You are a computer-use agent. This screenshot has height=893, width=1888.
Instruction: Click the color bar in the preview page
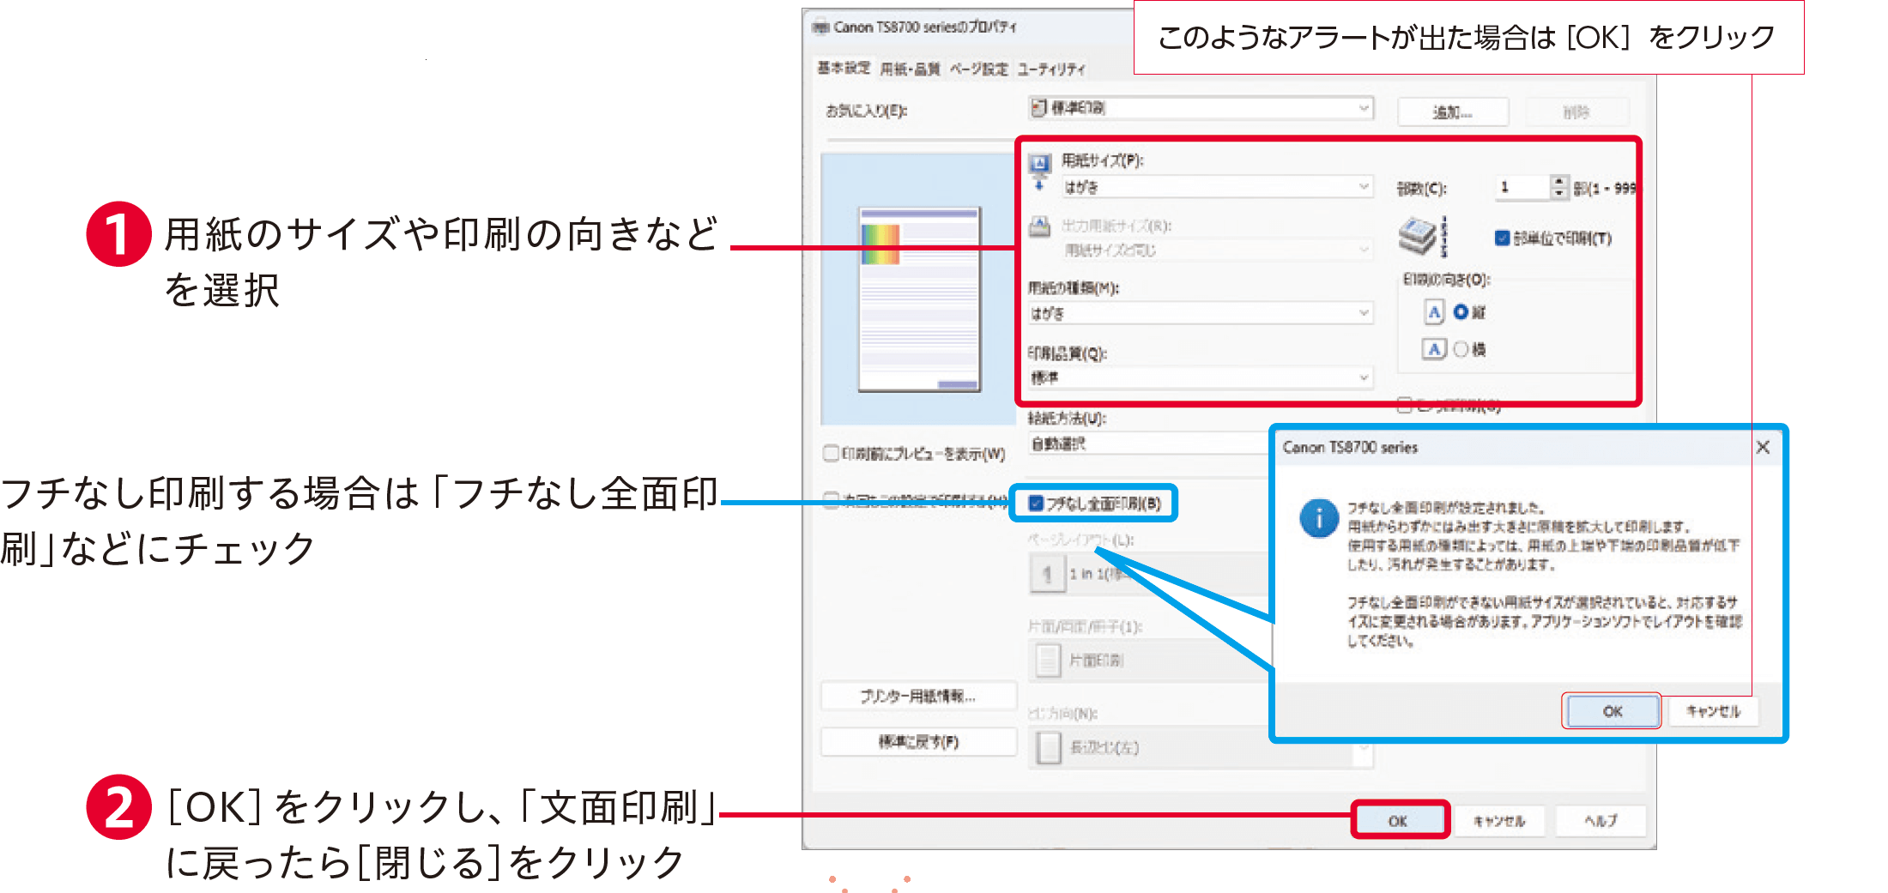point(880,244)
